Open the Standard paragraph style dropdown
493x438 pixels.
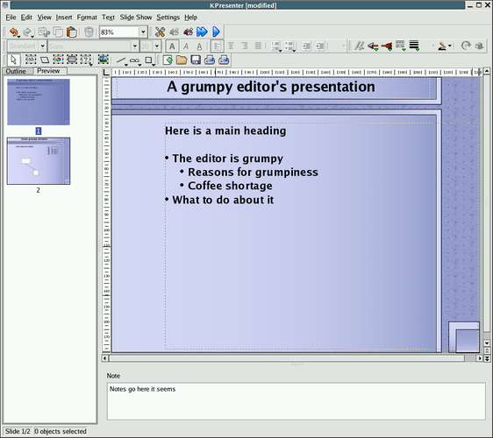tap(43, 46)
